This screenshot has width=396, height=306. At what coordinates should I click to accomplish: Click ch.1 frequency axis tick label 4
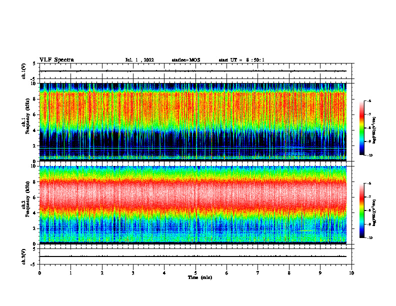(34, 130)
